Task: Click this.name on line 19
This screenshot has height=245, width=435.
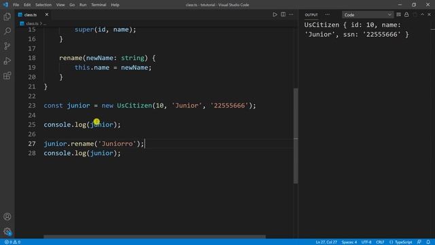Action: pos(92,67)
